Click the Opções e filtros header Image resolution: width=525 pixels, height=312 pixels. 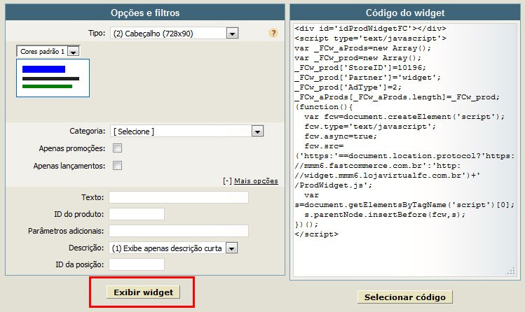[x=145, y=13]
